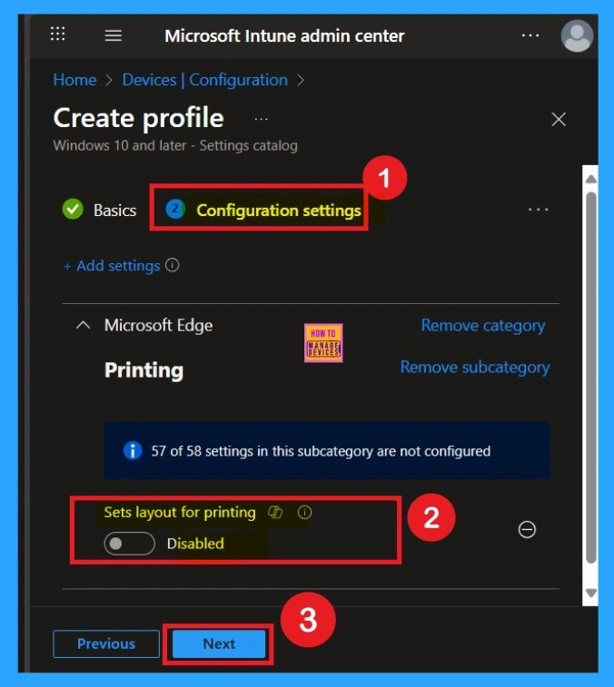Show more wizard steps ellipsis
The image size is (614, 687).
point(538,210)
